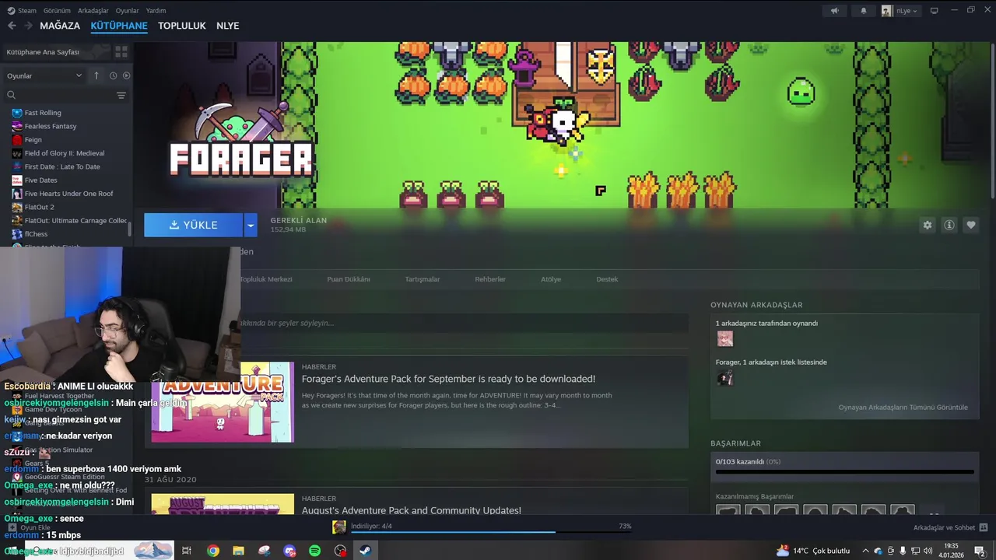The image size is (996, 560).
Task: Switch to the TOPLULUK tab
Action: [x=182, y=26]
